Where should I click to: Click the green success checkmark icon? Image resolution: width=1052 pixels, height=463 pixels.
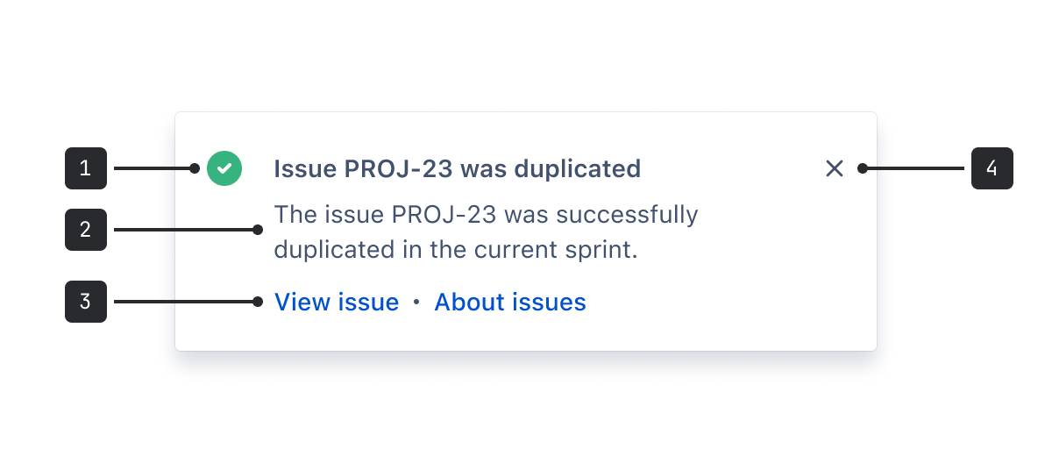click(224, 168)
